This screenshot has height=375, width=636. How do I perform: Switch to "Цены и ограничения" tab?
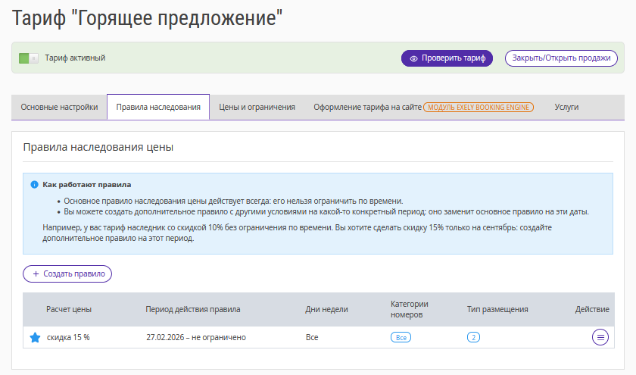click(257, 108)
